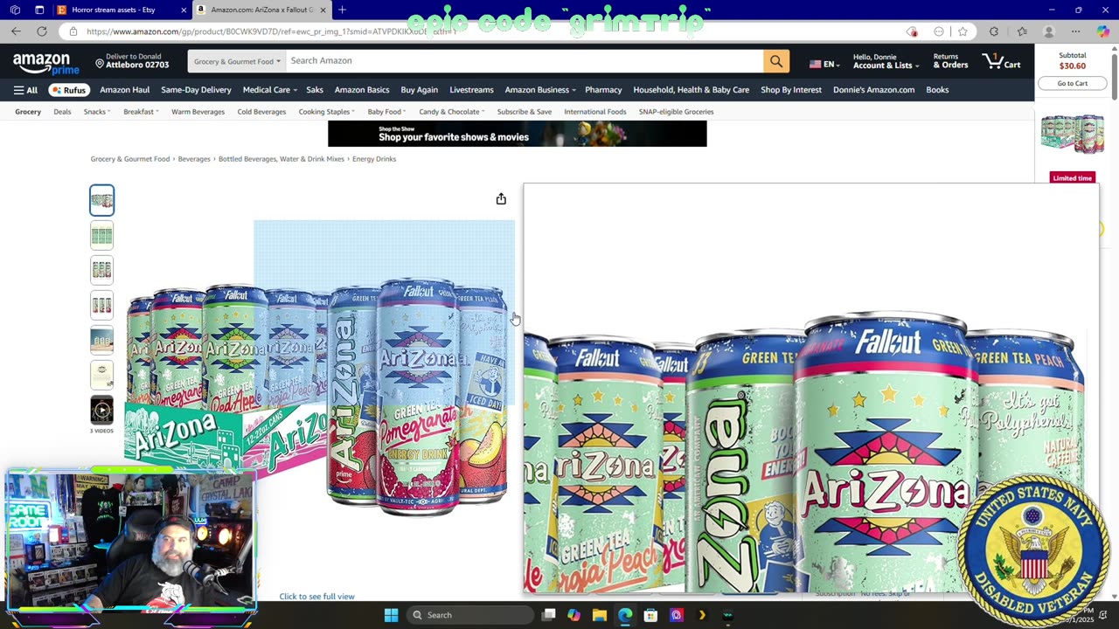
Task: Open SNAP-eligible Groceries link
Action: click(x=676, y=112)
